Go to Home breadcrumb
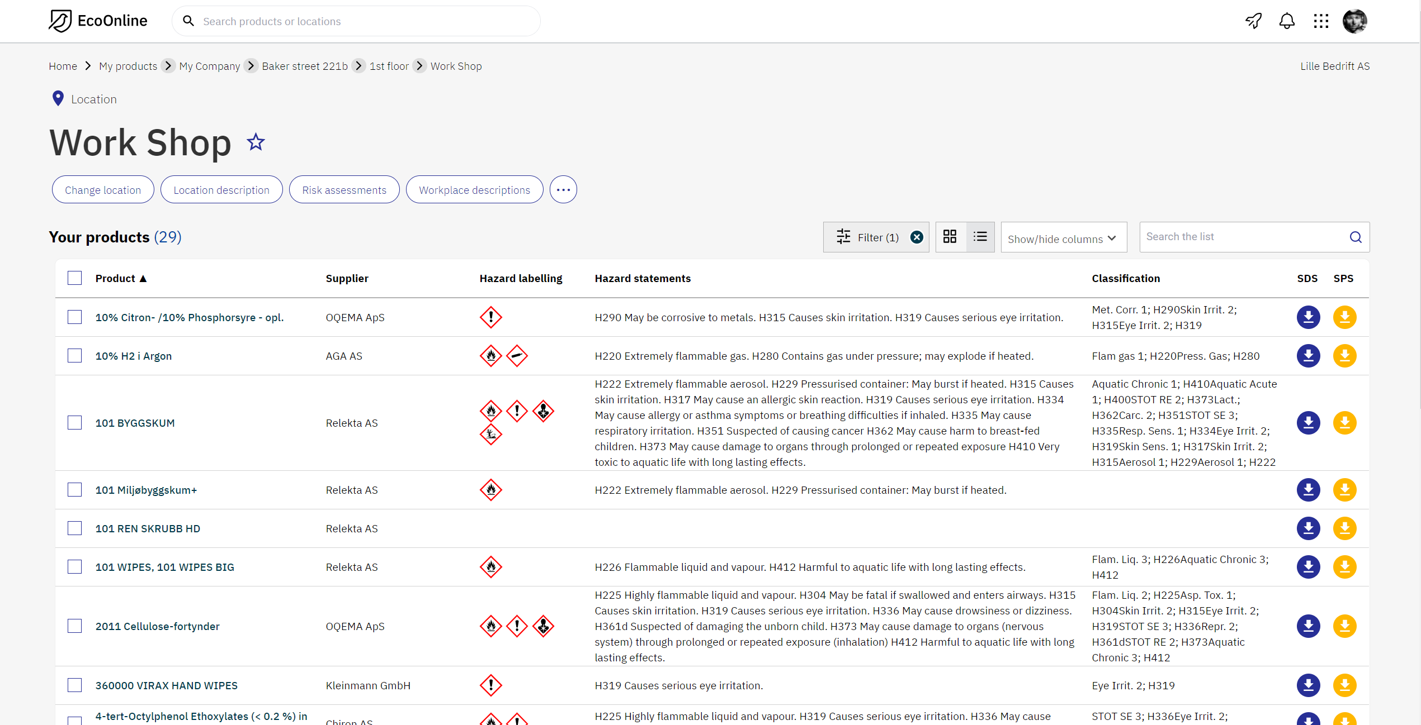The width and height of the screenshot is (1421, 725). click(x=63, y=66)
